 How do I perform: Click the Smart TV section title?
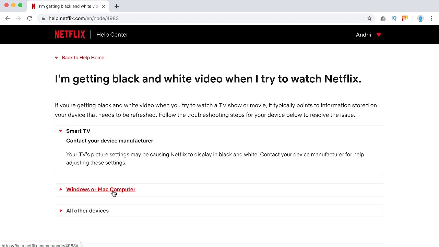pos(78,131)
